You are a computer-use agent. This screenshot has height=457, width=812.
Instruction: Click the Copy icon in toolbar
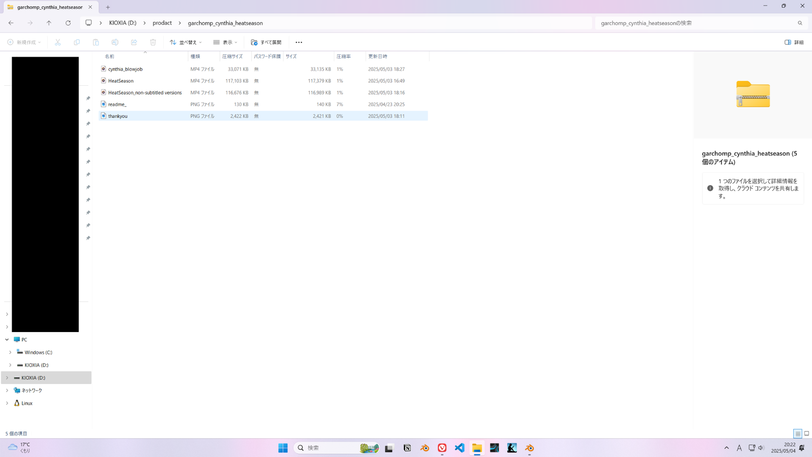(77, 42)
